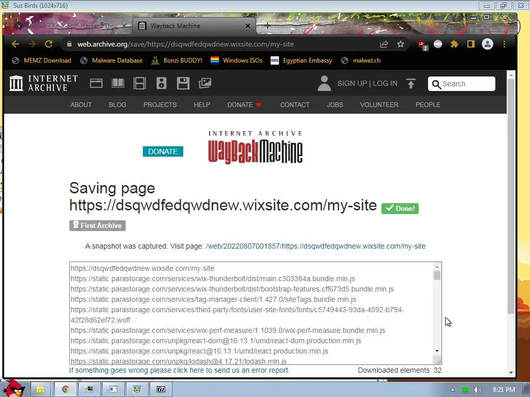Click the First Archive badge
Viewport: 530px width, 397px height.
pos(97,225)
